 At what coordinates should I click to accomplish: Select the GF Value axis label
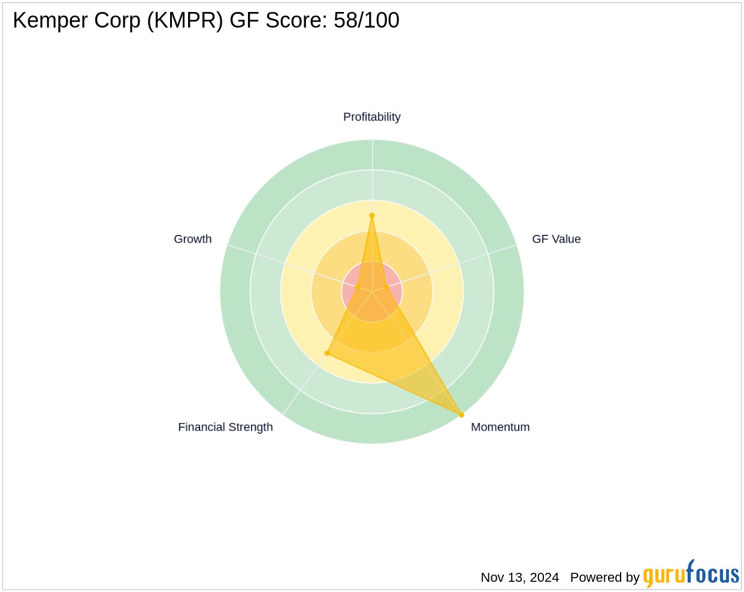(x=557, y=239)
